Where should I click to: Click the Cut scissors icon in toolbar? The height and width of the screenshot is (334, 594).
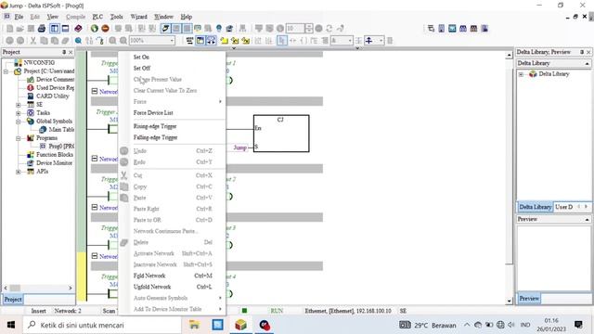tap(33, 41)
